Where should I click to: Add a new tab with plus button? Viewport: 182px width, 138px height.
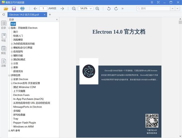(x=50, y=15)
